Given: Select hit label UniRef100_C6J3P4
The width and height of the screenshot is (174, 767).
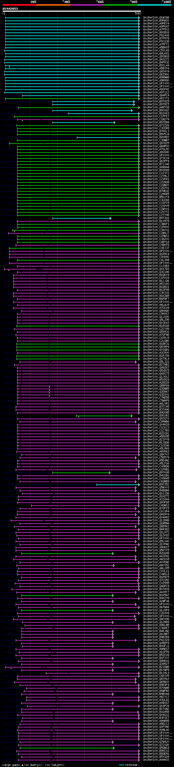Looking at the screenshot, I should [x=156, y=511].
